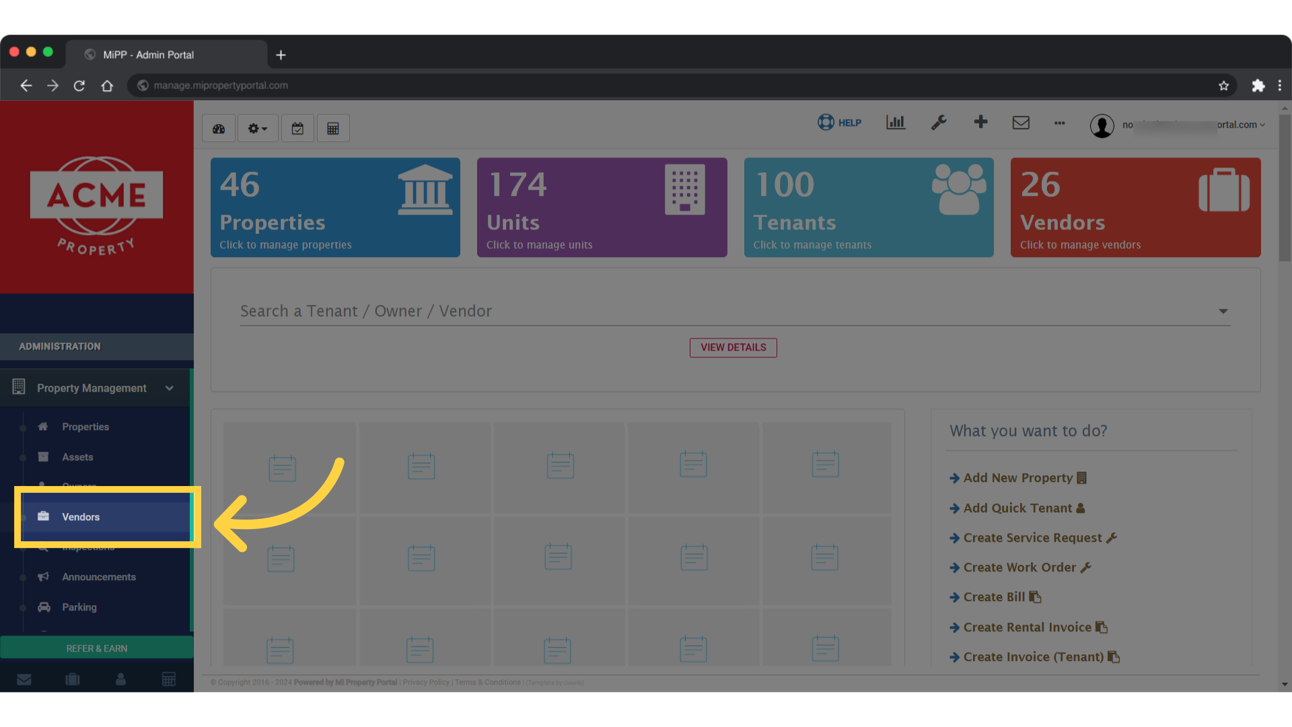
Task: Click the briefcase icon in the bottom sidebar
Action: coord(73,679)
